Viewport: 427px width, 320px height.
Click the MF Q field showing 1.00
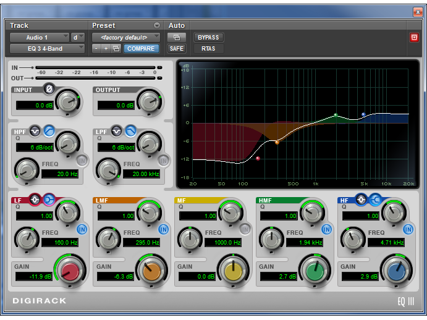(198, 216)
